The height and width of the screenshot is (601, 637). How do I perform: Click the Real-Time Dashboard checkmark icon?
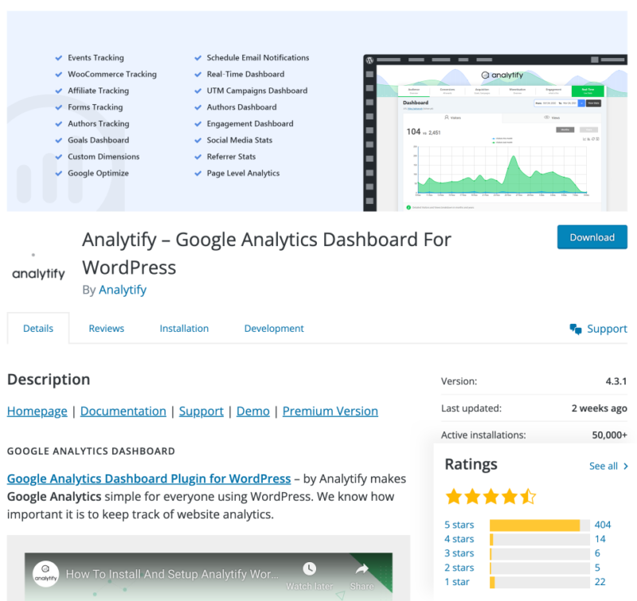click(197, 74)
